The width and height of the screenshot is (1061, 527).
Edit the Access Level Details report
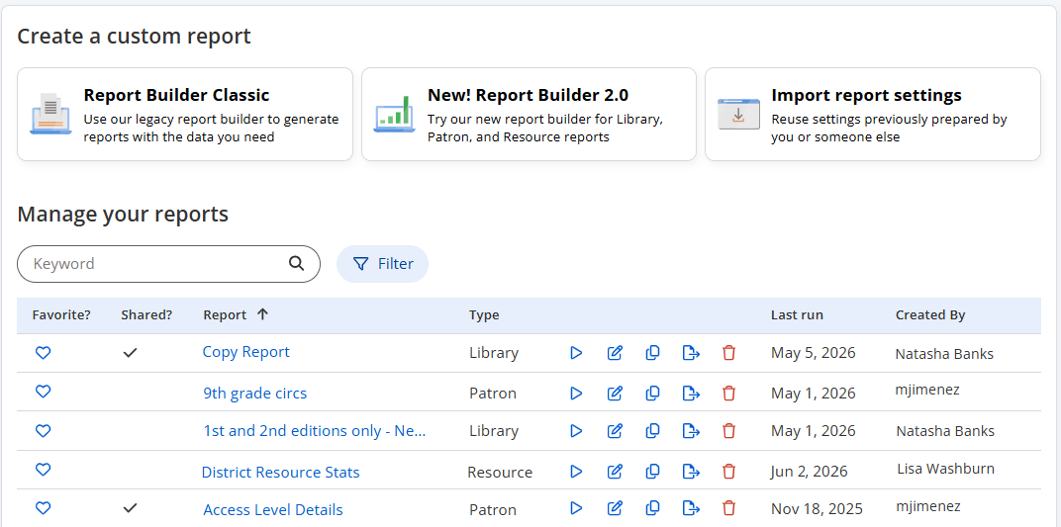615,508
